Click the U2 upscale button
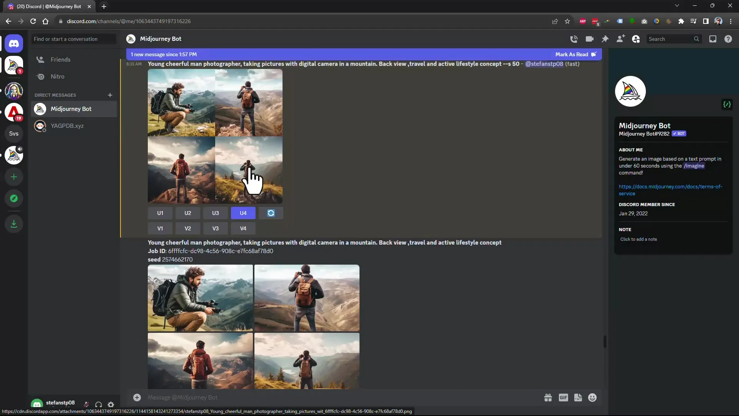 pyautogui.click(x=188, y=213)
